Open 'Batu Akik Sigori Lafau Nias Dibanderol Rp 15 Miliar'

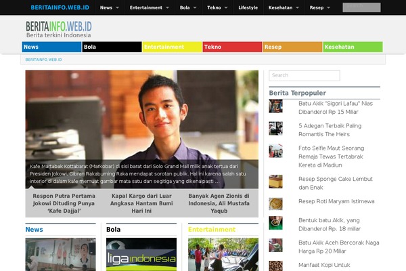pos(336,108)
